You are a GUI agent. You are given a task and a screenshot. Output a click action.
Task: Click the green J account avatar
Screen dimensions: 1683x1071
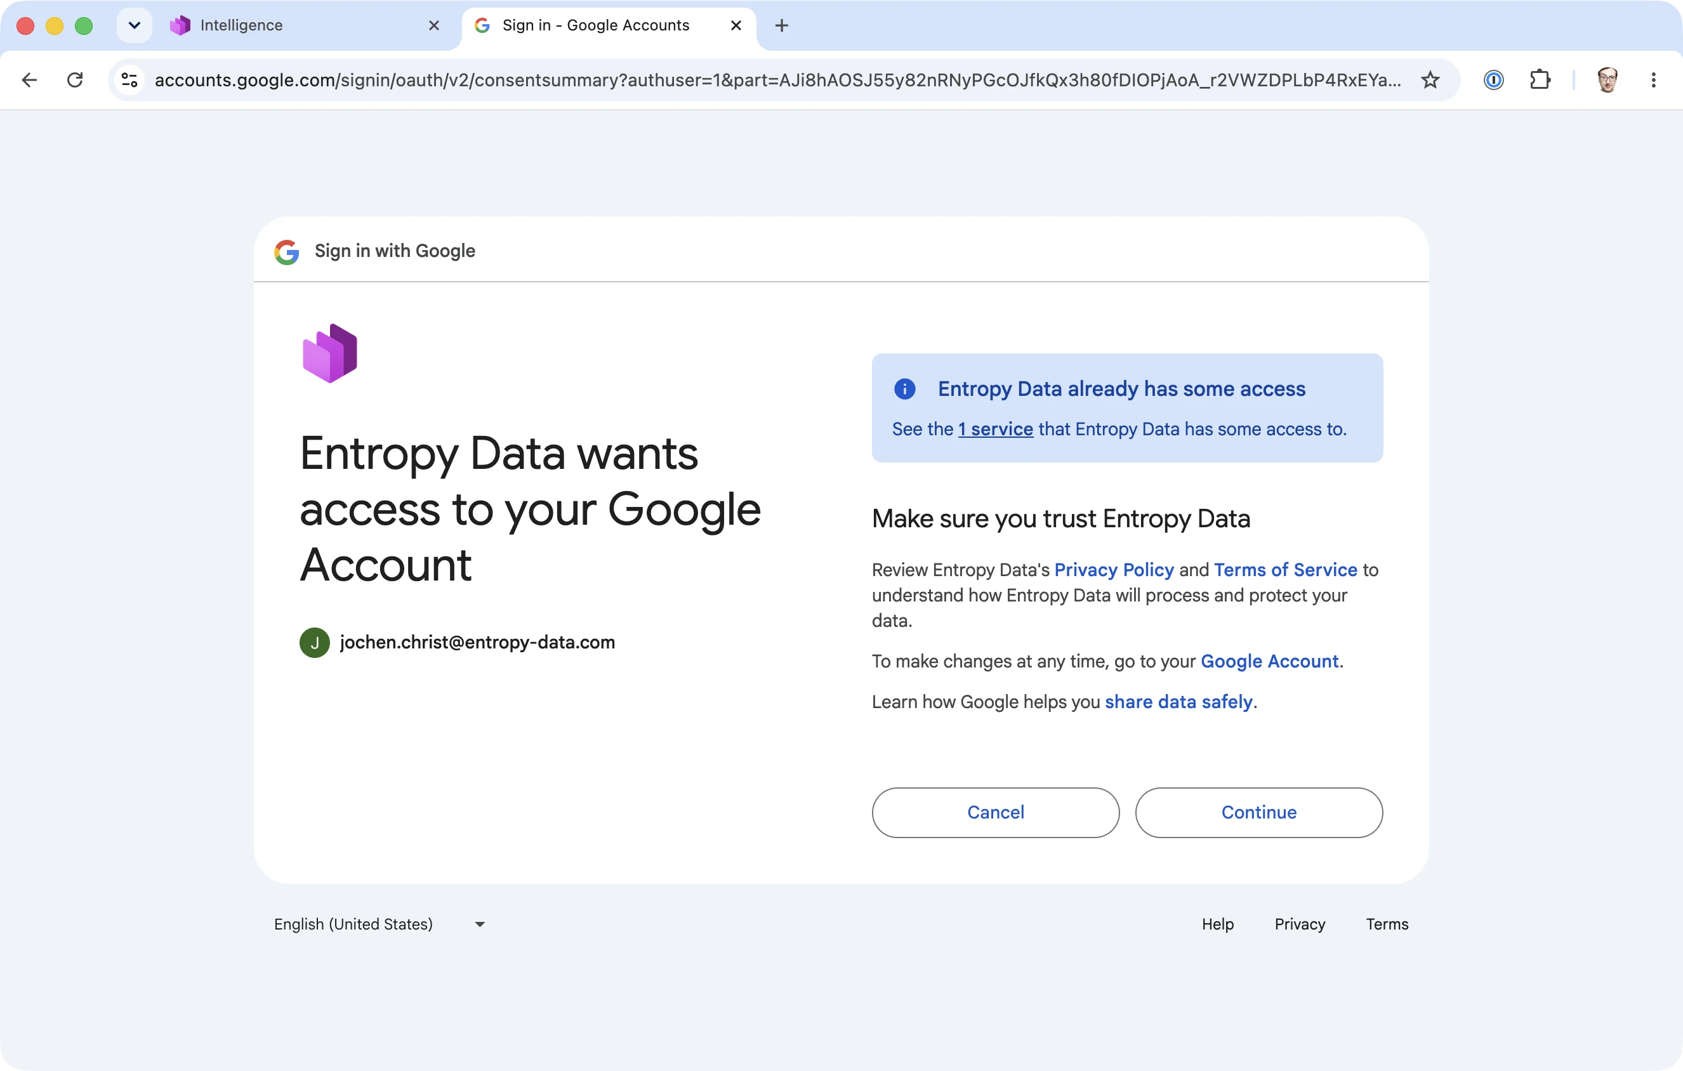pos(315,643)
